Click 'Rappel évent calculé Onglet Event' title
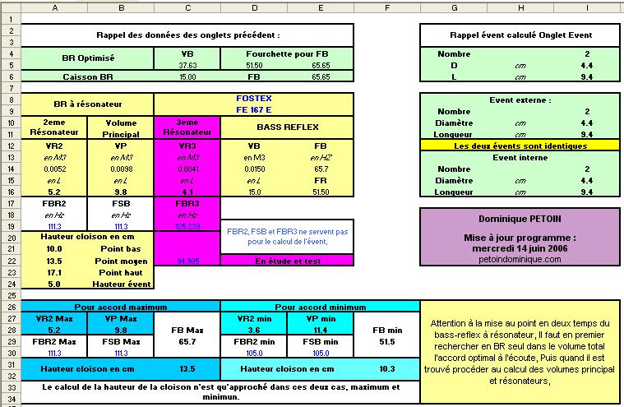The height and width of the screenshot is (407, 624). point(520,35)
